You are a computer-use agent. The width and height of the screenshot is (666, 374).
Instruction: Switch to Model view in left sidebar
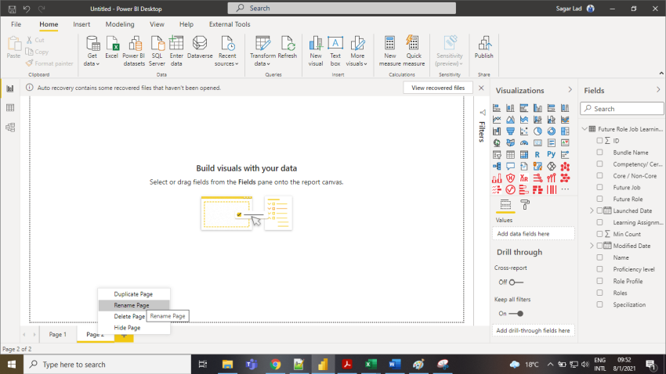point(10,128)
